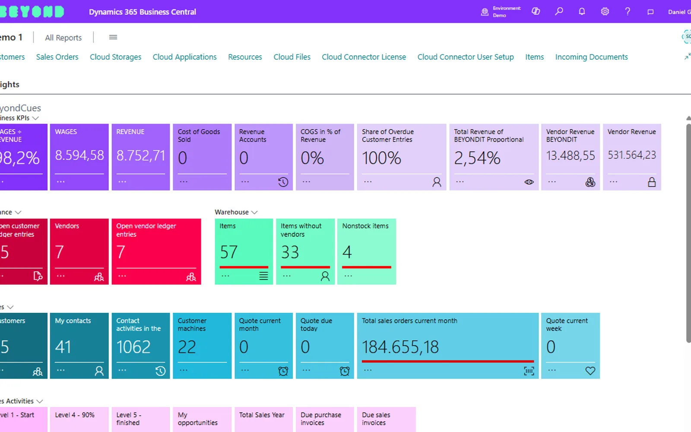691x432 pixels.
Task: Open the Sales Orders menu item
Action: point(57,57)
